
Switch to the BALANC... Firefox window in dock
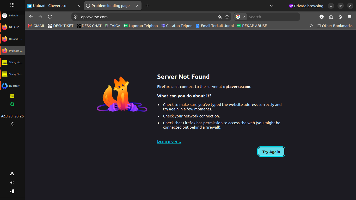click(x=13, y=27)
